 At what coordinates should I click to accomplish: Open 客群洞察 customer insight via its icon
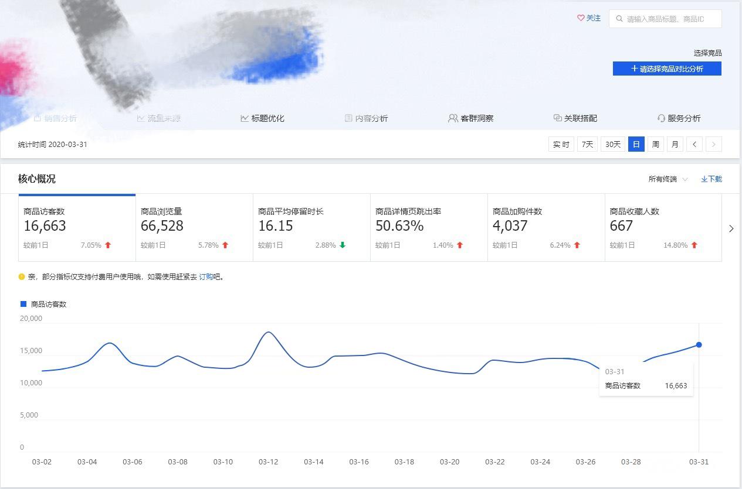pyautogui.click(x=452, y=118)
